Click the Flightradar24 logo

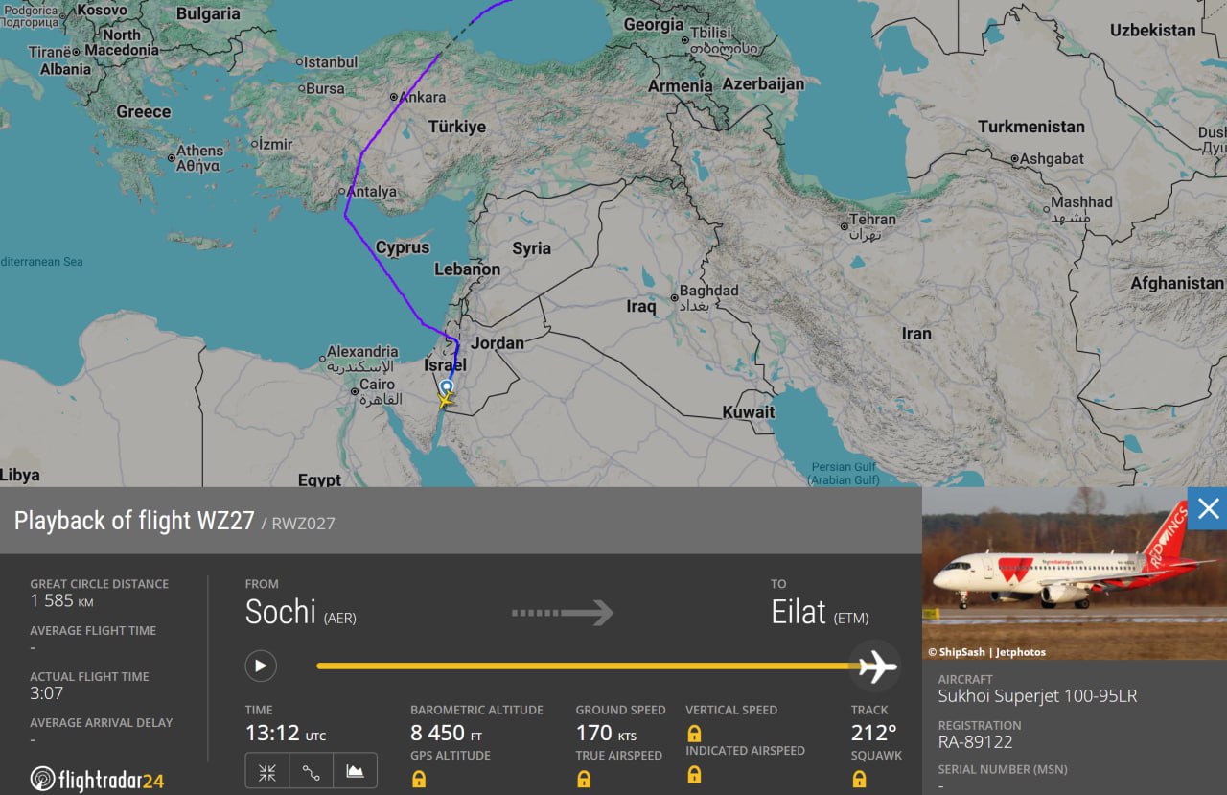(x=97, y=780)
